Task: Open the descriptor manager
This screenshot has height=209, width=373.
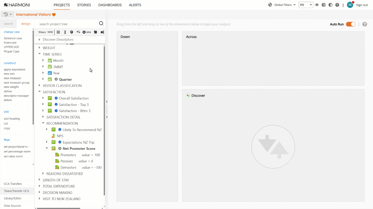Action: (16, 96)
